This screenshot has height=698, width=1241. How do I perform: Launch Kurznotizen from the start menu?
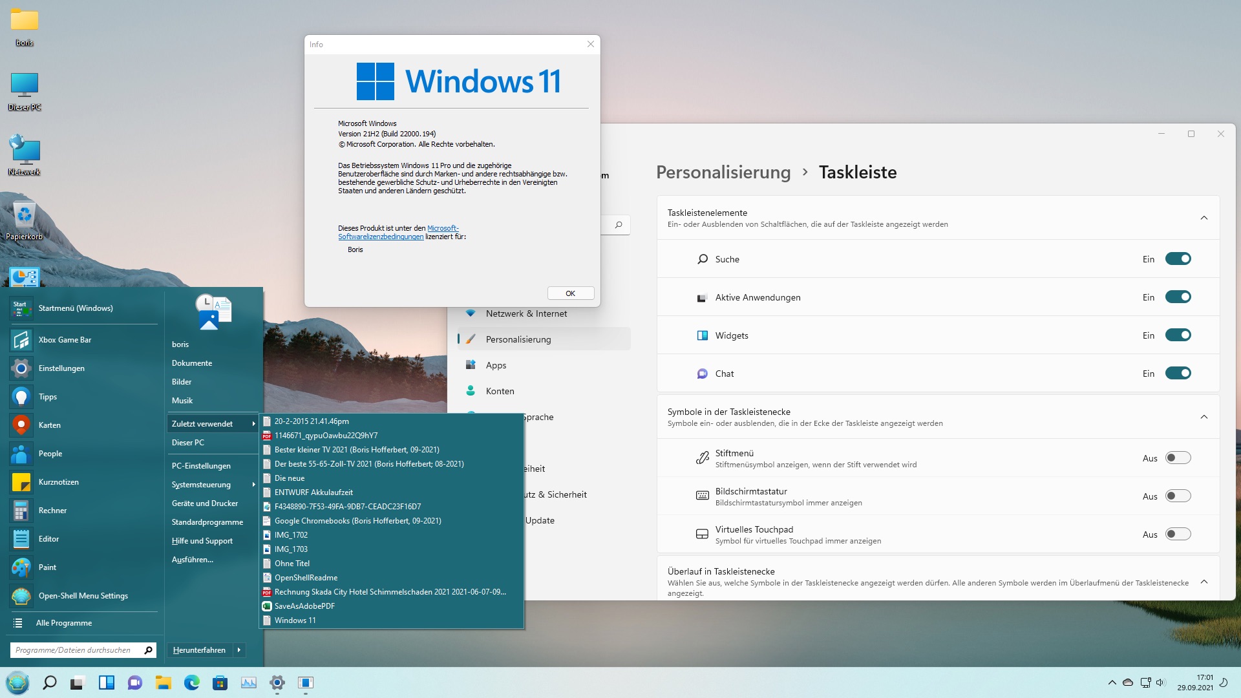coord(83,482)
